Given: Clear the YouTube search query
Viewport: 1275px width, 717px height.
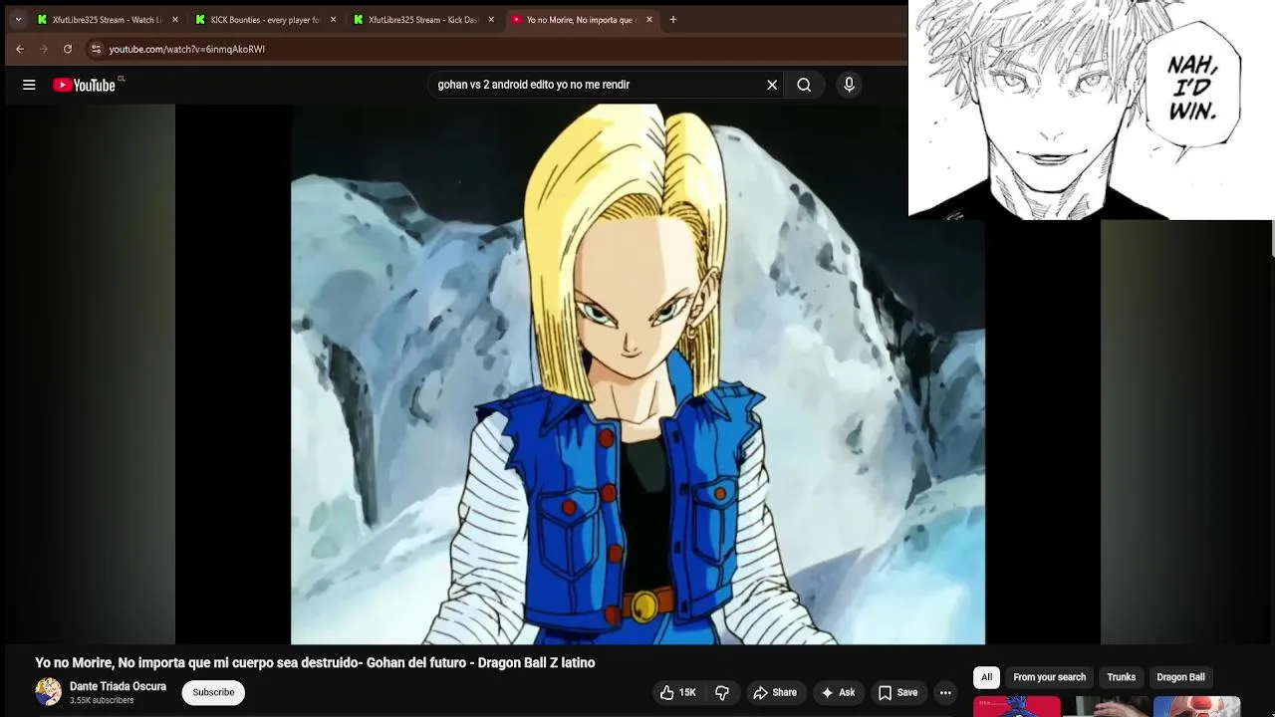Looking at the screenshot, I should tap(772, 85).
